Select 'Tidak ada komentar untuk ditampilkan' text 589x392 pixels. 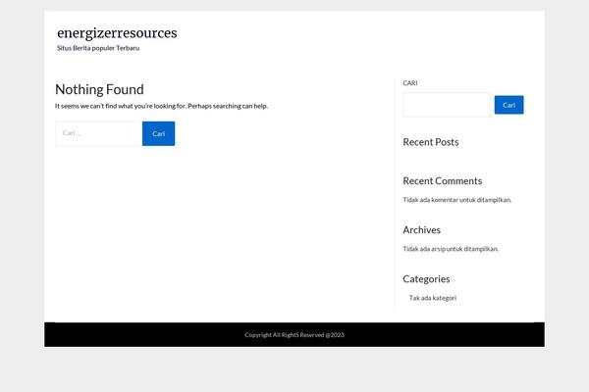(456, 200)
